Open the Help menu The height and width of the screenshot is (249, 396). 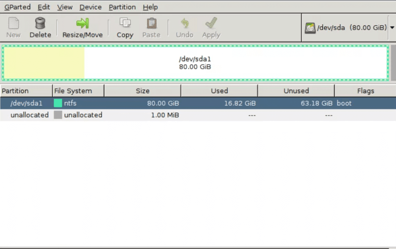pos(150,7)
